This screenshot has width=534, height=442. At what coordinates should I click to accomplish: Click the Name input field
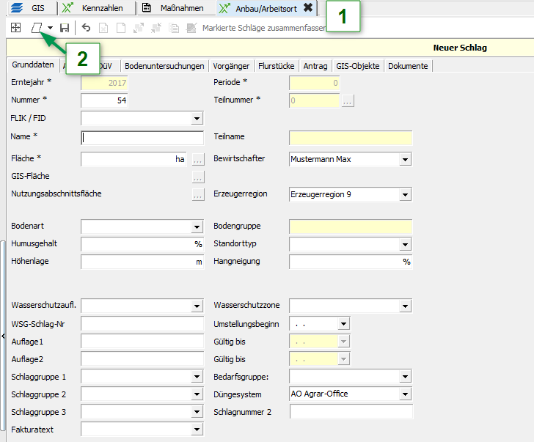(x=142, y=137)
